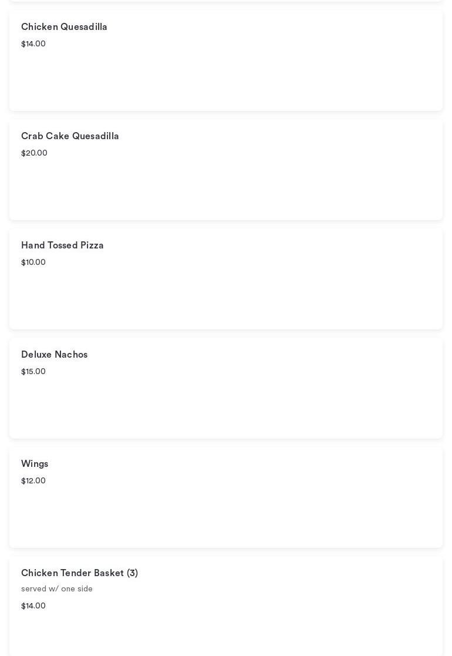Click the $14.00 price under Chicken Quesadilla

tap(33, 44)
